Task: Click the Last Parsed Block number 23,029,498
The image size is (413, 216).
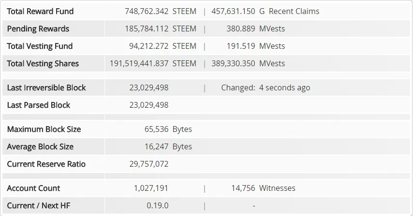Action: pyautogui.click(x=149, y=105)
